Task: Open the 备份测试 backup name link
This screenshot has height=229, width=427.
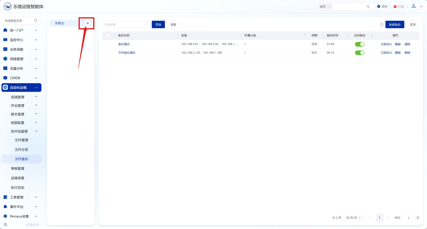Action: pyautogui.click(x=124, y=44)
